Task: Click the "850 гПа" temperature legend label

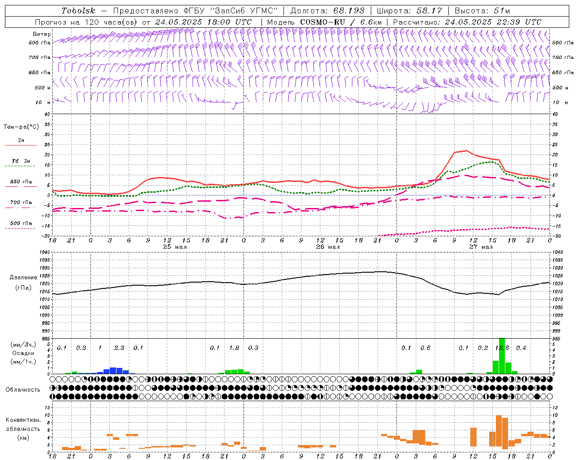Action: [x=21, y=182]
